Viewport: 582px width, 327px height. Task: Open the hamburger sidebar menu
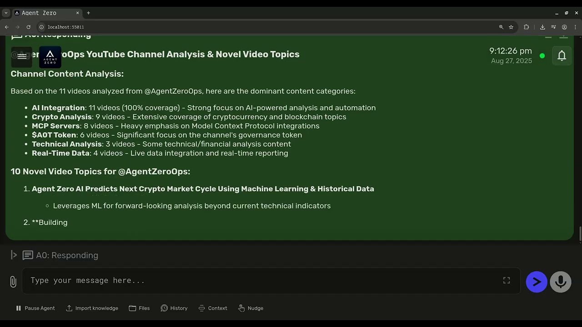(21, 57)
